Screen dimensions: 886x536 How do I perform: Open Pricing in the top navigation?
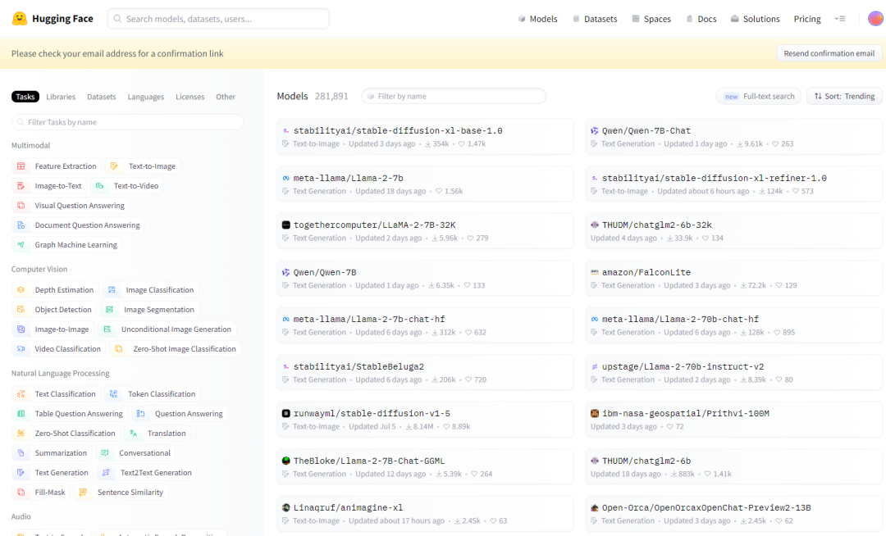(807, 19)
